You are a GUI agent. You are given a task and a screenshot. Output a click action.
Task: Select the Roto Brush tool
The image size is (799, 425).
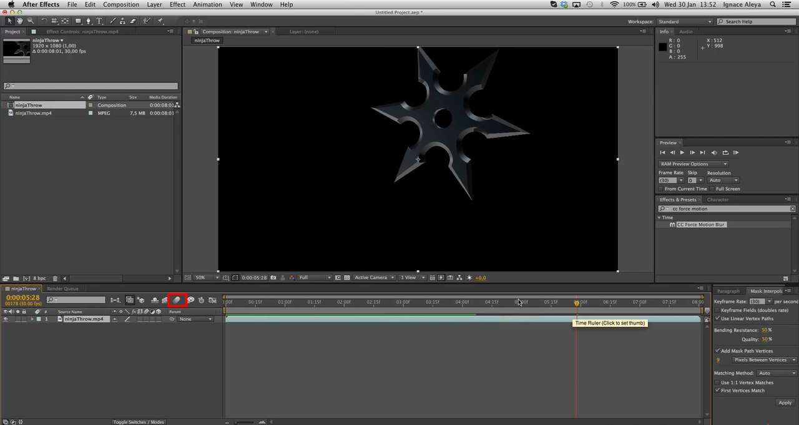point(147,21)
